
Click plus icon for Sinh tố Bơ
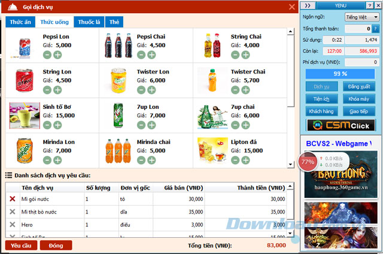(58, 126)
